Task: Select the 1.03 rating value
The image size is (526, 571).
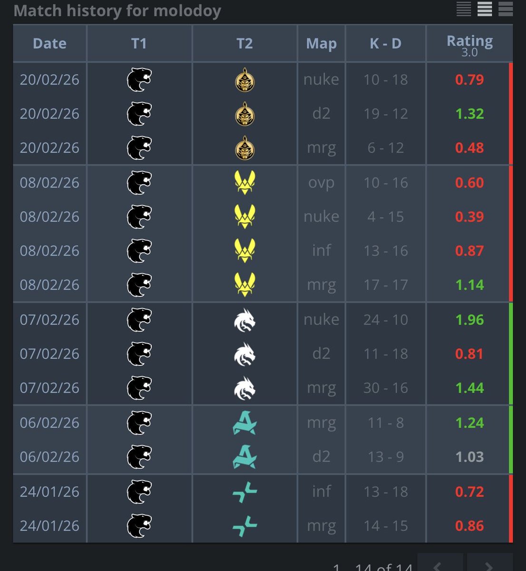Action: [469, 457]
